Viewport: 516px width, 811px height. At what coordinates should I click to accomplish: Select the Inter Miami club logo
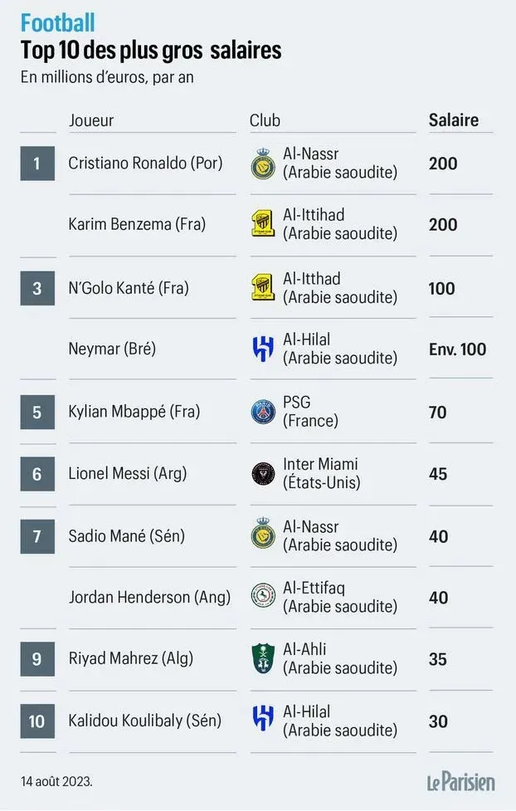pyautogui.click(x=263, y=474)
